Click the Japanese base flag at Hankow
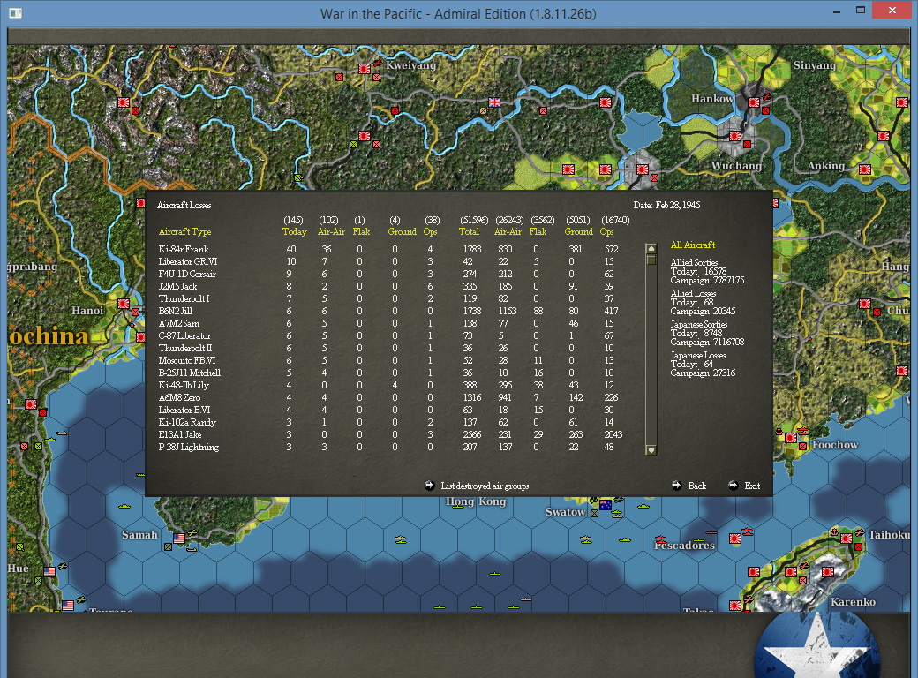 (x=754, y=102)
